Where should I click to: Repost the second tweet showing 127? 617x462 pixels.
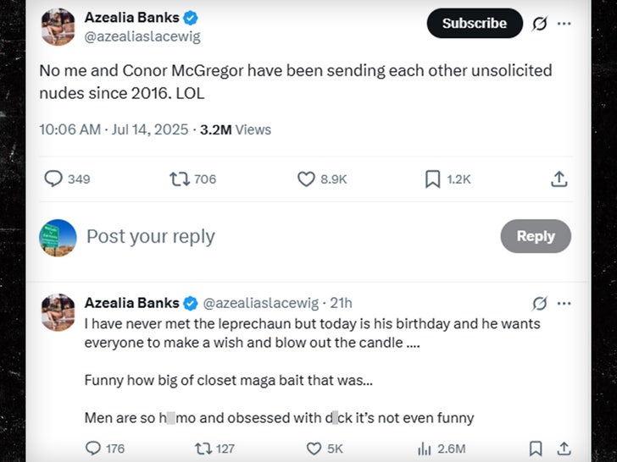click(203, 448)
